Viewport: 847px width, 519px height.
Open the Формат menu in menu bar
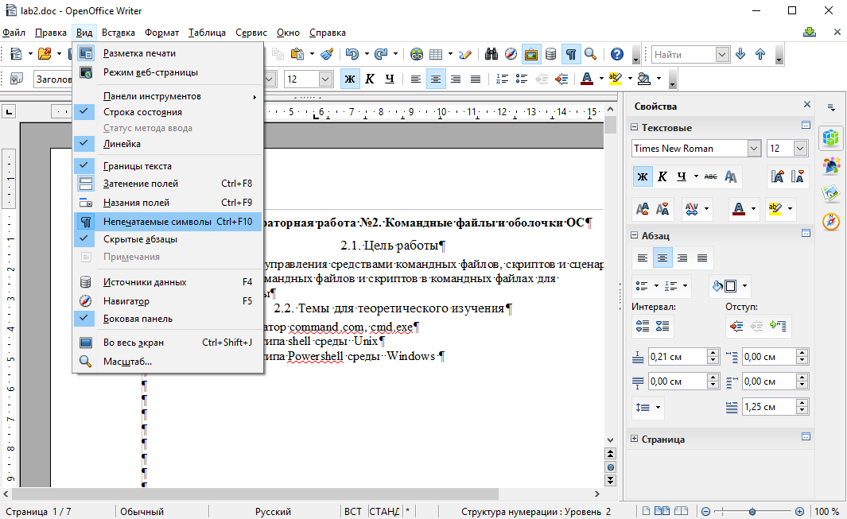pyautogui.click(x=161, y=33)
